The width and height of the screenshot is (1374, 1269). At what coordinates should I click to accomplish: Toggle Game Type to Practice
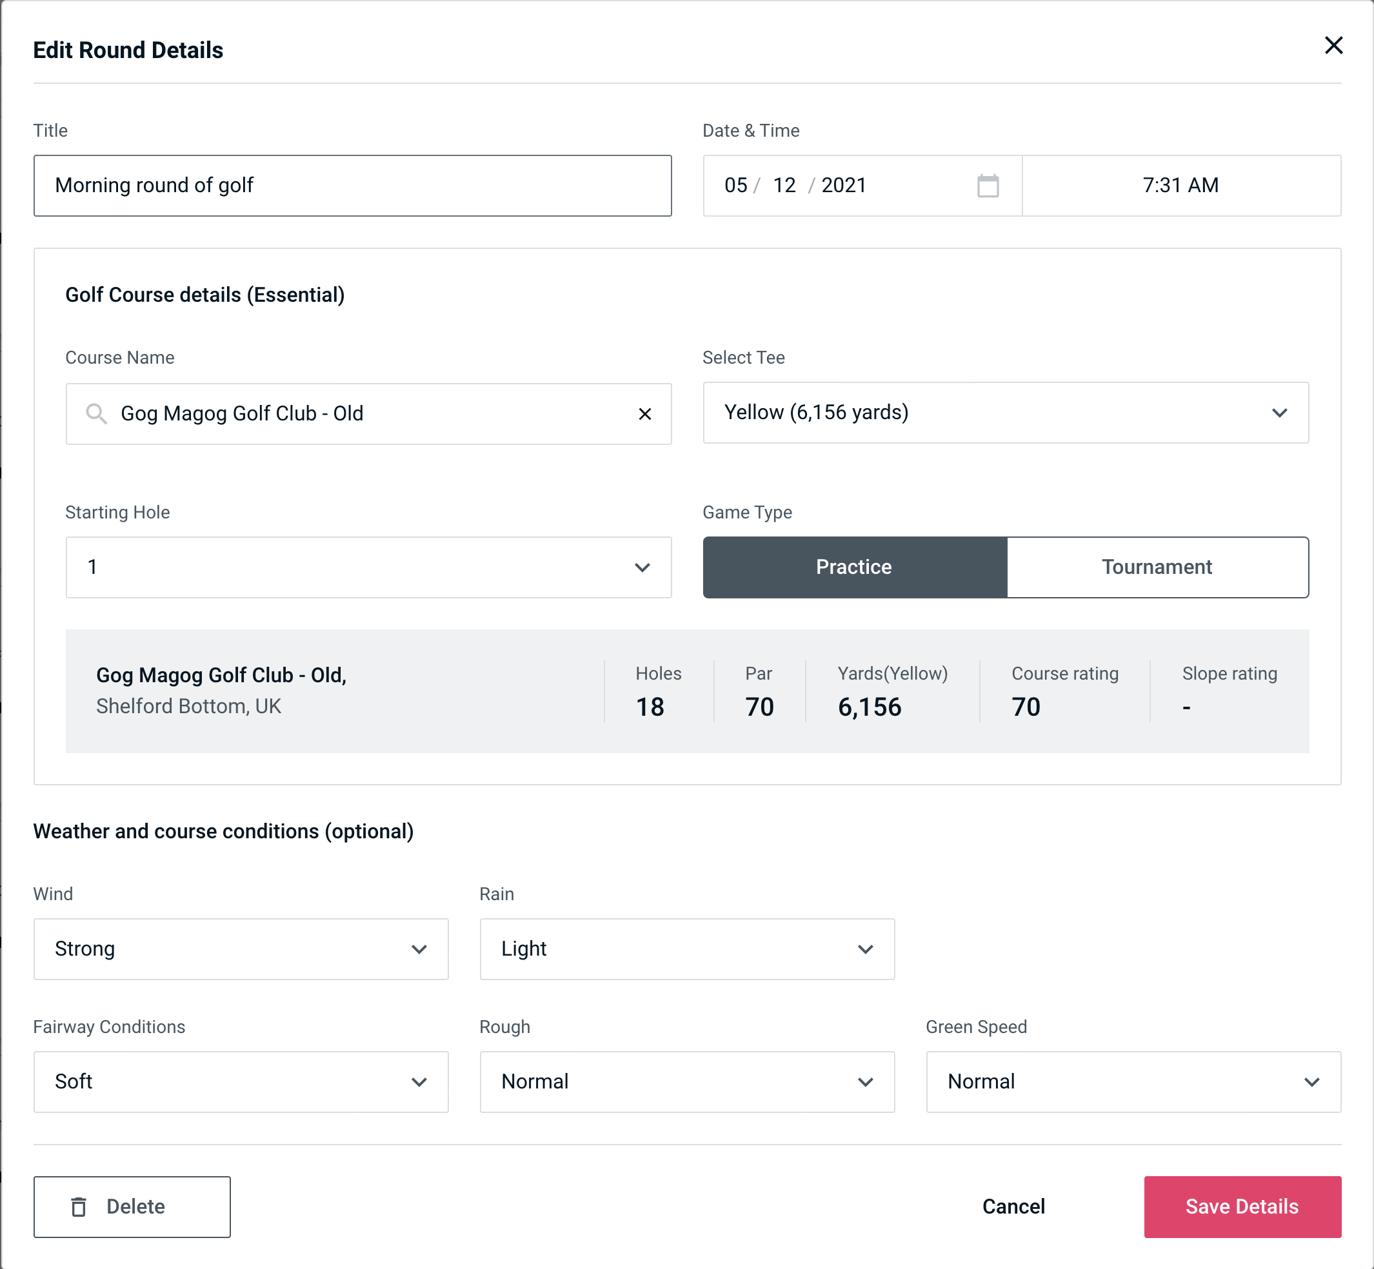click(x=853, y=568)
